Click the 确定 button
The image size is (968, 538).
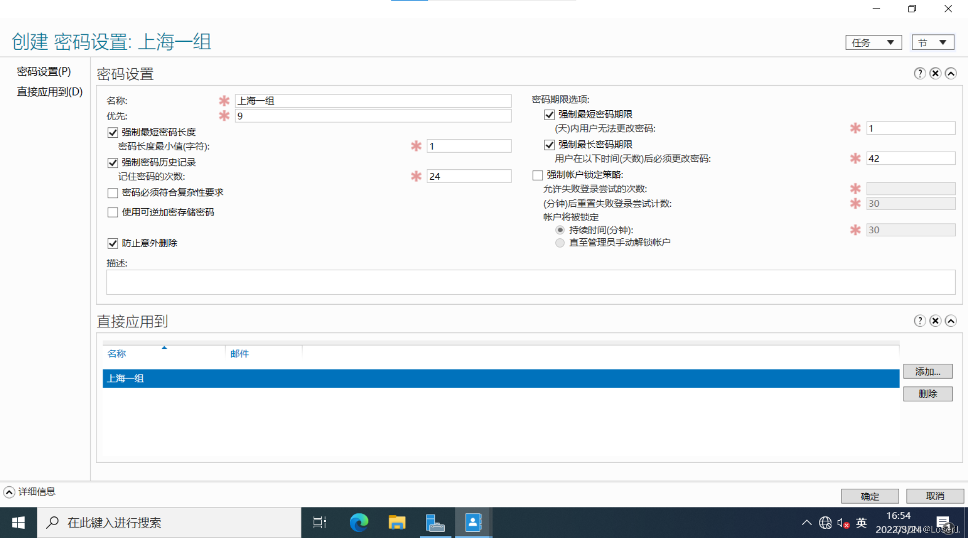(870, 496)
